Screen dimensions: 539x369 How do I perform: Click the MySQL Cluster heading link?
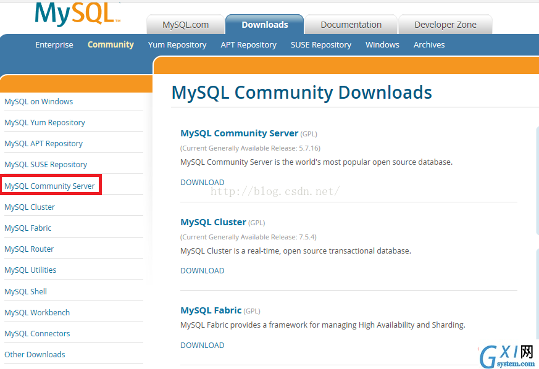point(213,222)
